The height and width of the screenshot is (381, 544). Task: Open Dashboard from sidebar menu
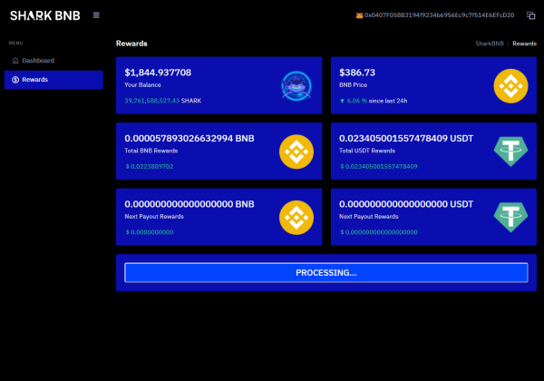(x=53, y=61)
